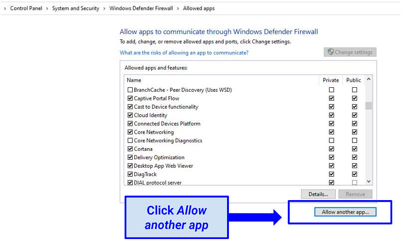Enable the BranchCache Peer Discovery checkbox

[x=130, y=90]
